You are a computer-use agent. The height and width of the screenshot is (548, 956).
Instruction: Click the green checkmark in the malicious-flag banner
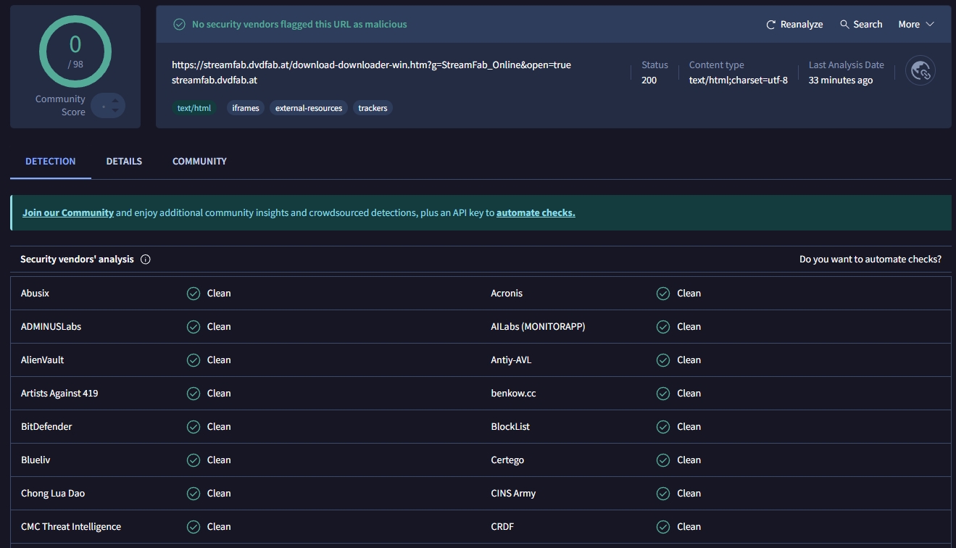(179, 24)
